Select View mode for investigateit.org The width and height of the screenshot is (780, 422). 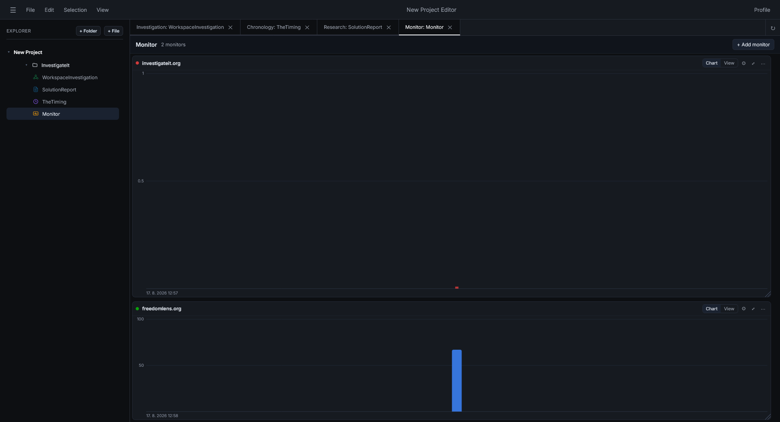pos(729,63)
